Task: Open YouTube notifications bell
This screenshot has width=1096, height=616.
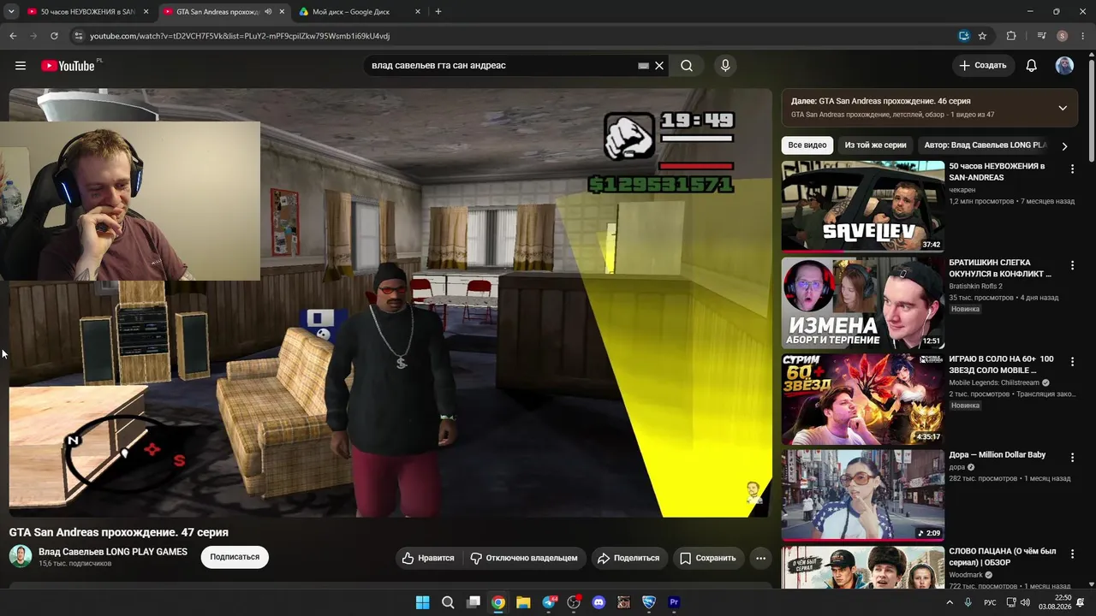Action: pos(1032,66)
